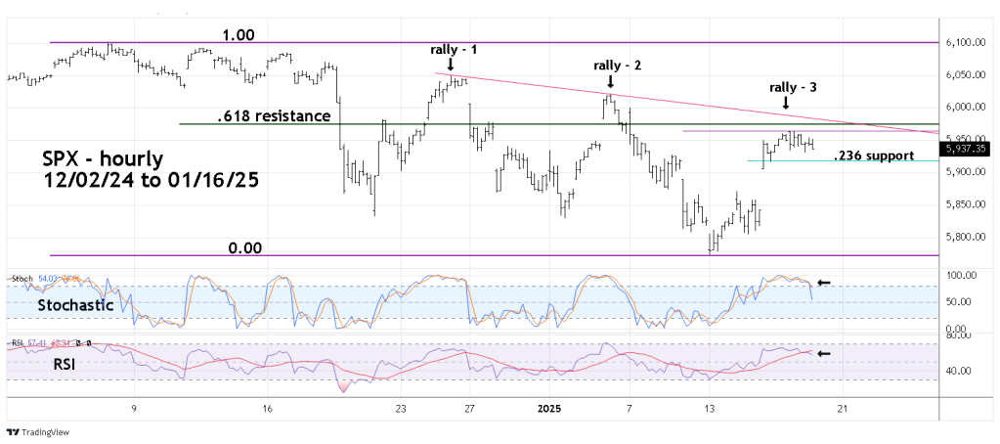Image resolution: width=1000 pixels, height=444 pixels.
Task: Select the large Stochastic pane annotation
Action: tap(76, 305)
